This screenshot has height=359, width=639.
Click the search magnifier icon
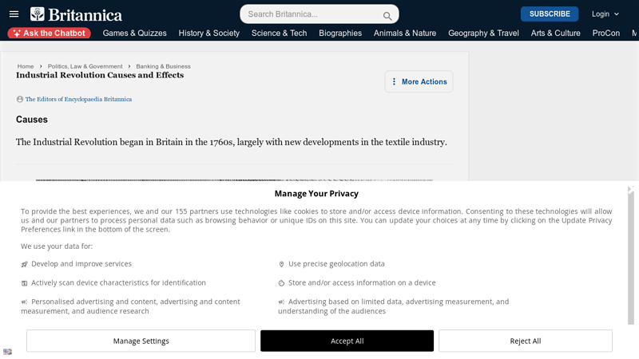click(387, 15)
